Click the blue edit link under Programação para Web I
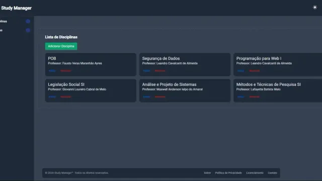Image resolution: width=322 pixels, height=181 pixels. [240, 71]
